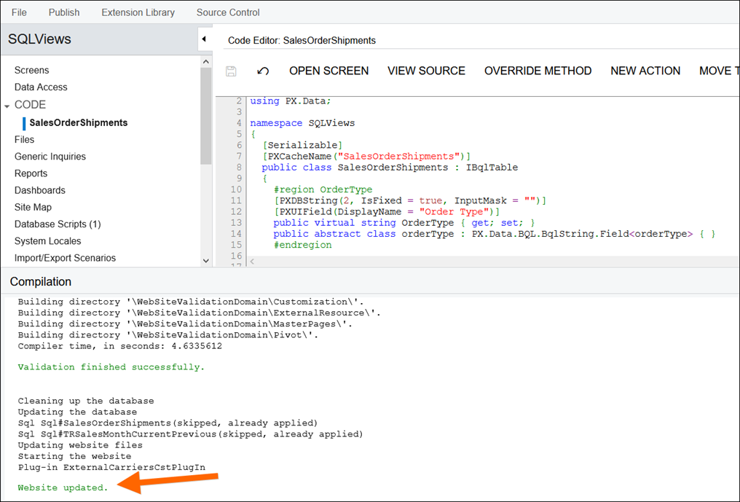Click the 'Starting the website' log line
Screen dimensions: 740x502
pyautogui.click(x=74, y=457)
